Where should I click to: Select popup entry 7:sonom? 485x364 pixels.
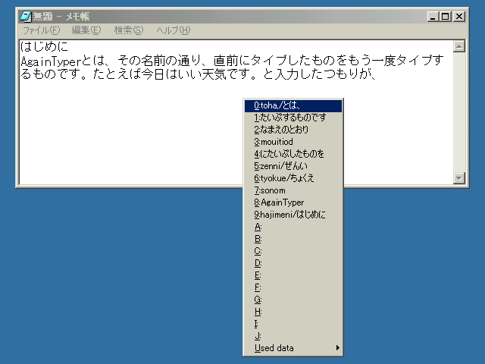tap(293, 190)
